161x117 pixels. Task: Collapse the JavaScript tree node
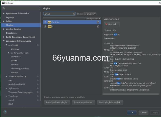pyautogui.click(x=6, y=45)
